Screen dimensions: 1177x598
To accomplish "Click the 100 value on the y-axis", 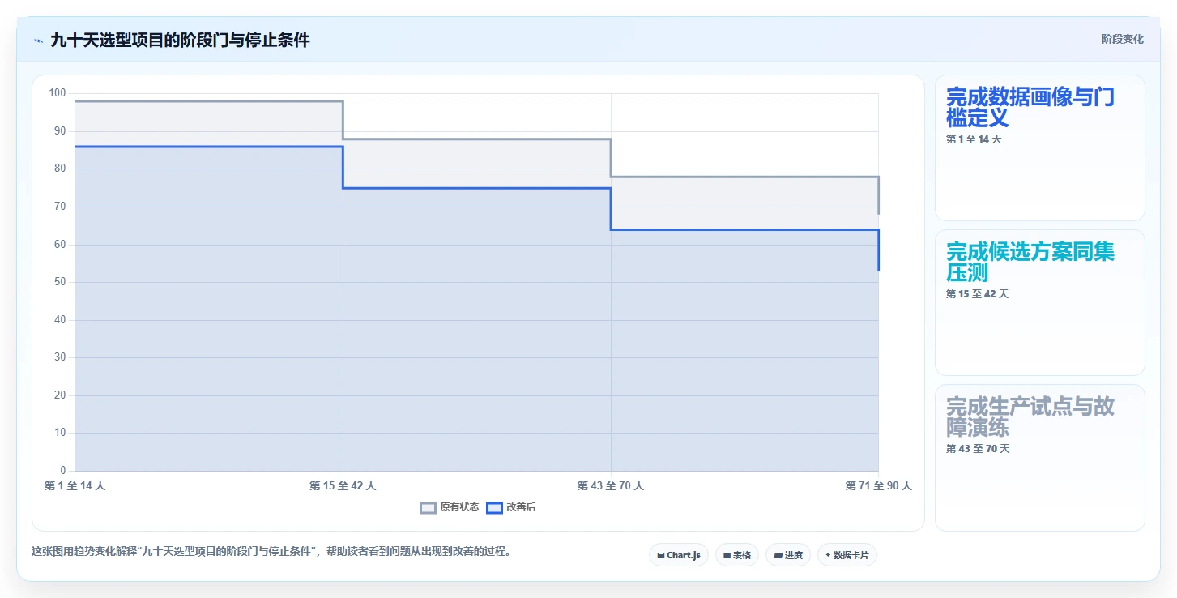I will point(57,93).
